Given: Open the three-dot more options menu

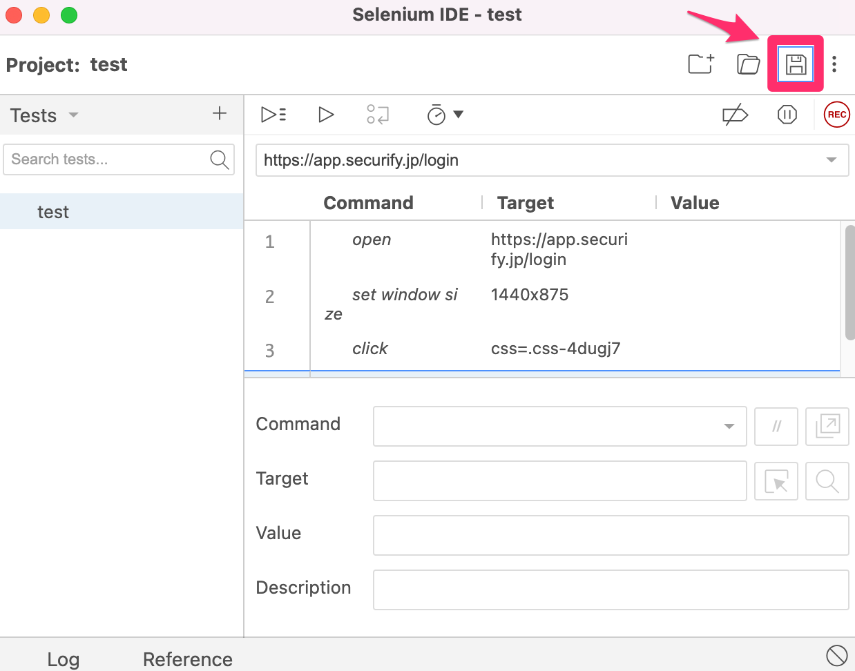Looking at the screenshot, I should click(834, 64).
